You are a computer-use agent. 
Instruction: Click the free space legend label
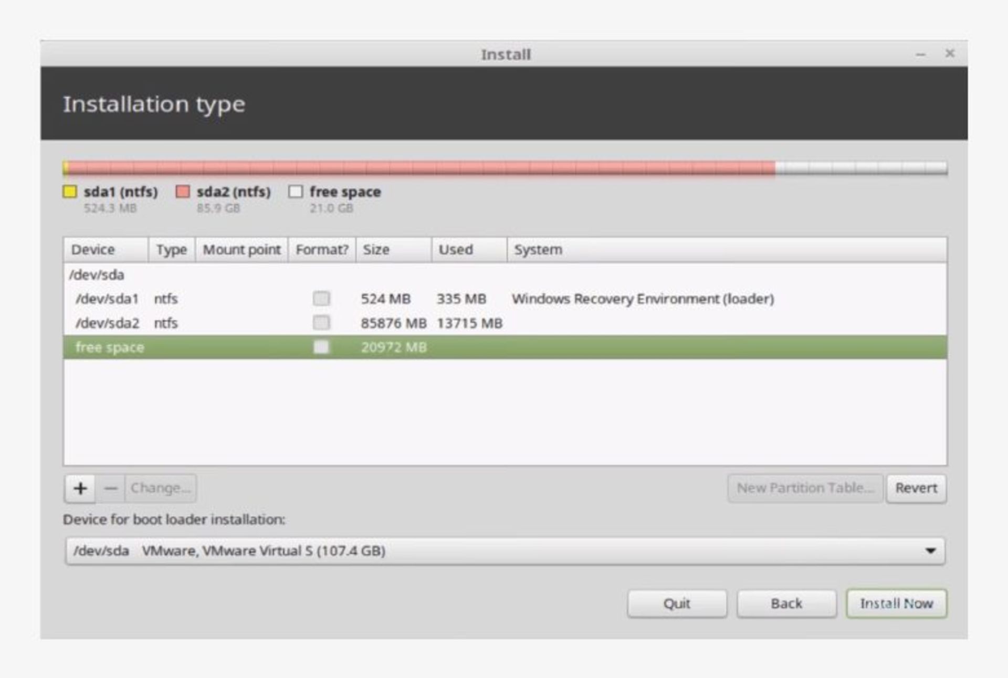[x=345, y=192]
